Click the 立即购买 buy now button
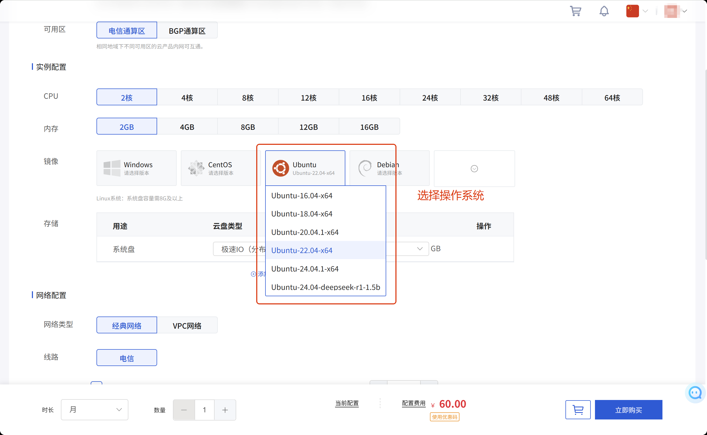The width and height of the screenshot is (707, 435). click(628, 410)
